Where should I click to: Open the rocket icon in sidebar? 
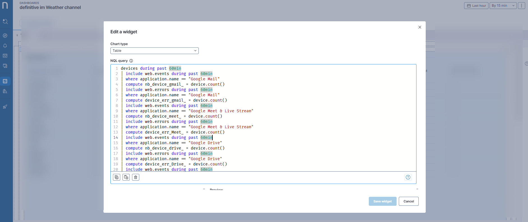pos(5,107)
